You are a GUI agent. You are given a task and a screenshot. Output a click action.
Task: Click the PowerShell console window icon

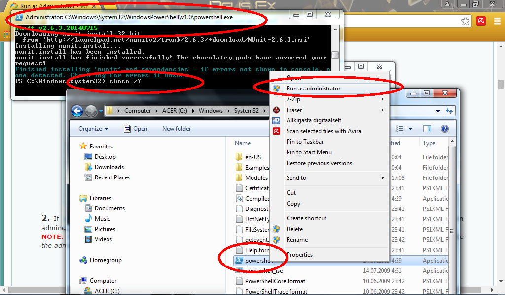coord(19,17)
